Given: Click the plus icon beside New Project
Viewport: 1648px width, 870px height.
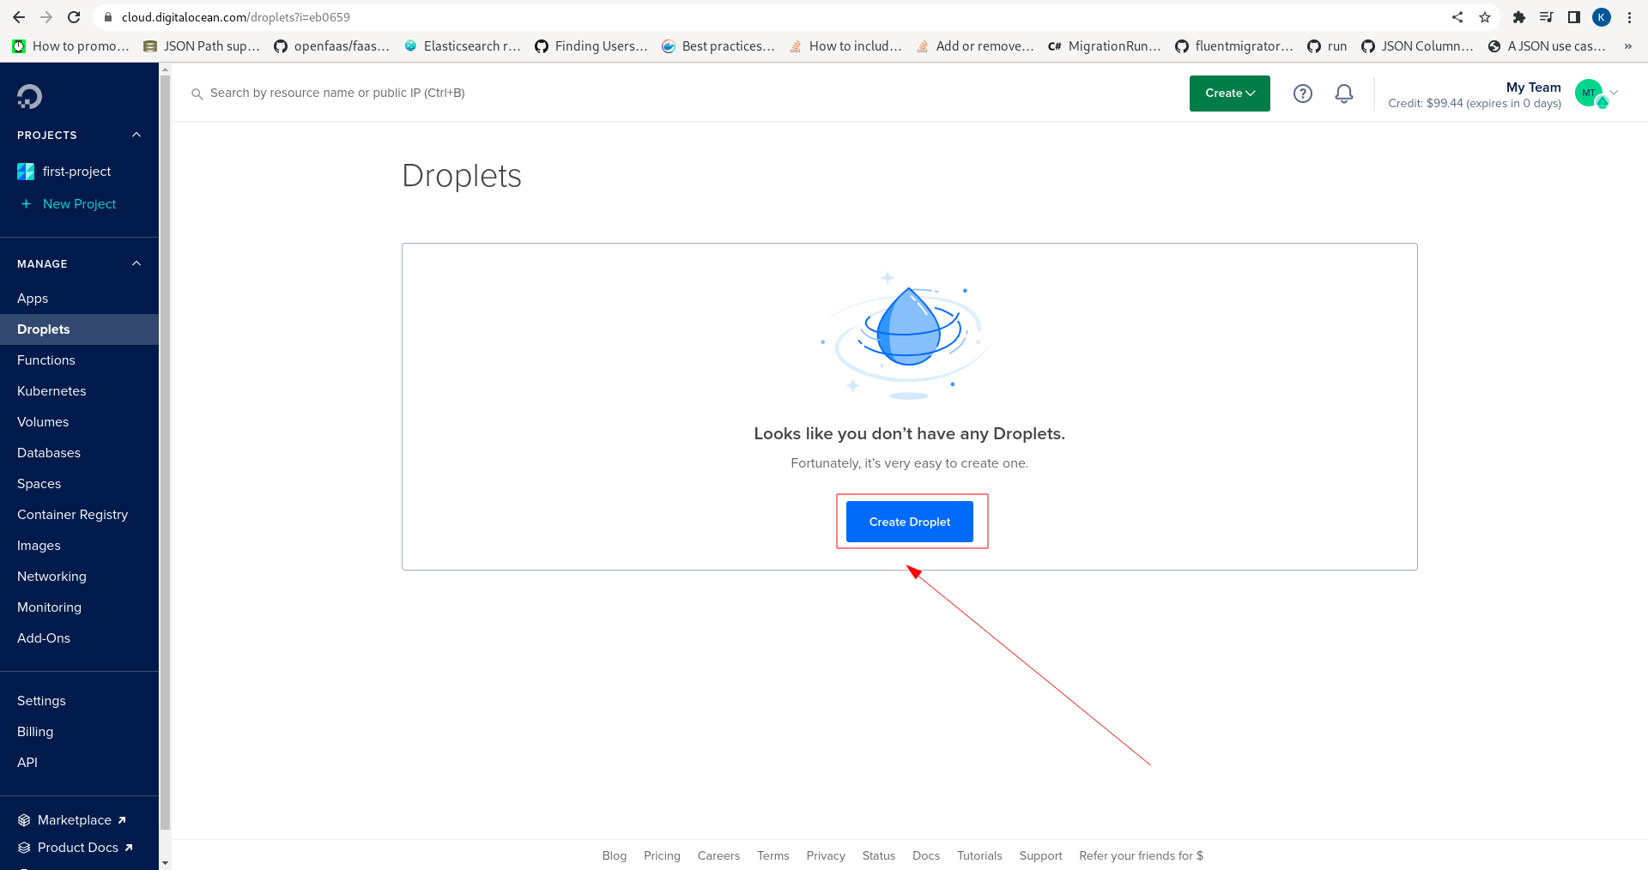Looking at the screenshot, I should tap(26, 204).
